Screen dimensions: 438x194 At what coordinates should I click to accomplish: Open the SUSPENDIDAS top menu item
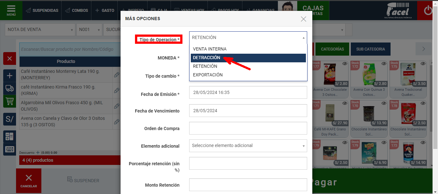click(42, 11)
